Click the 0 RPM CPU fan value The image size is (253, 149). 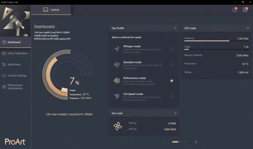172,123
